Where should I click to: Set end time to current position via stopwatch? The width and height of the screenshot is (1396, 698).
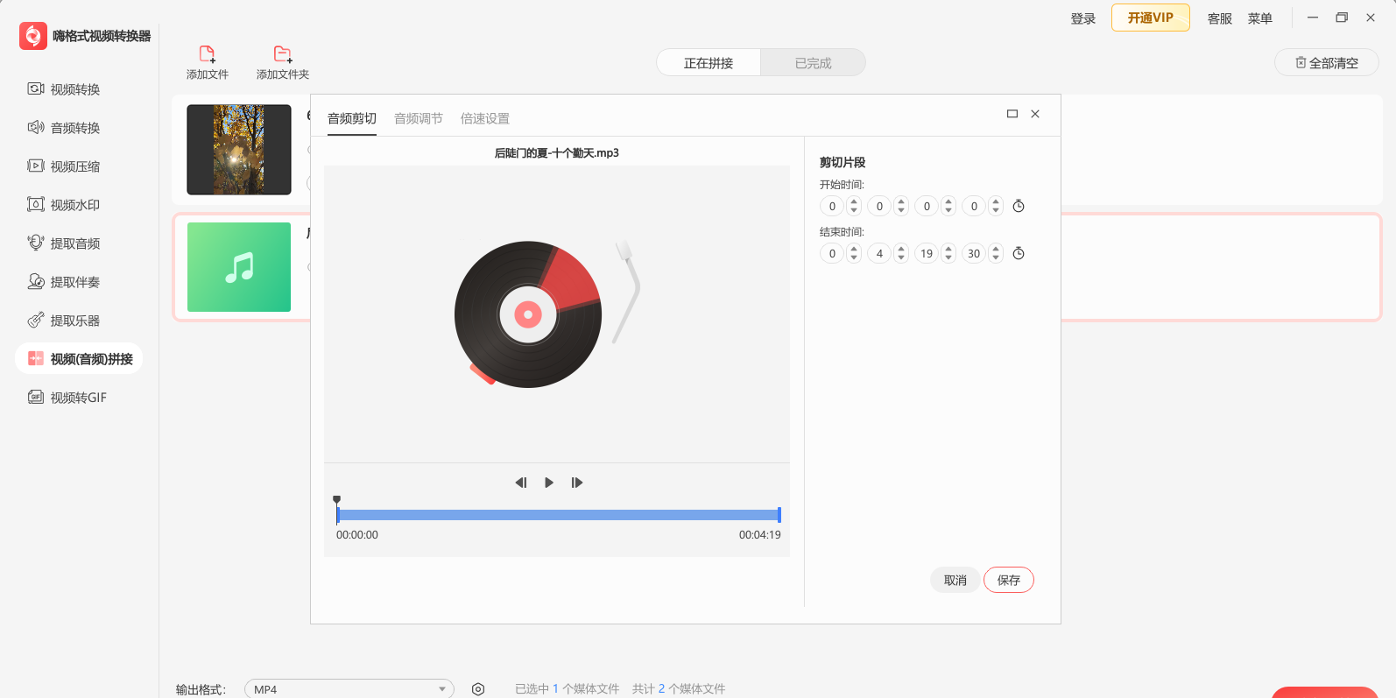tap(1019, 254)
